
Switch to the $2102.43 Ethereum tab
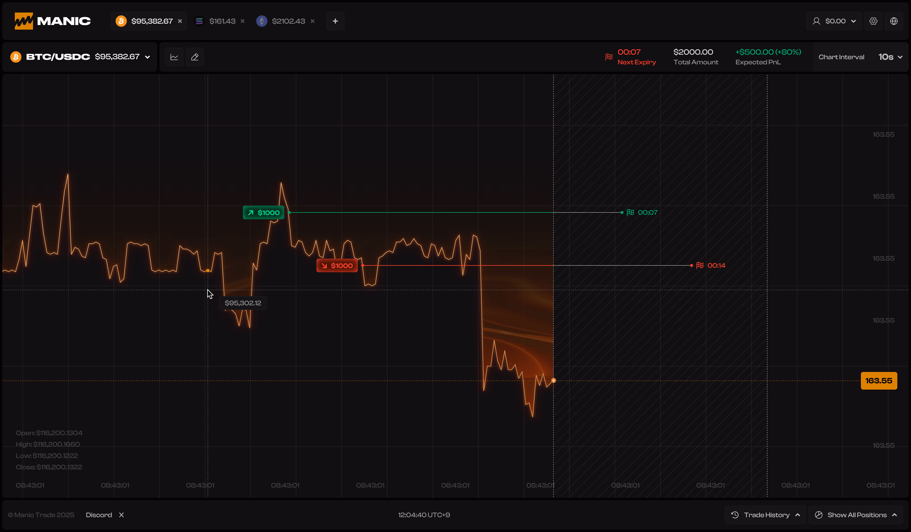pos(288,21)
